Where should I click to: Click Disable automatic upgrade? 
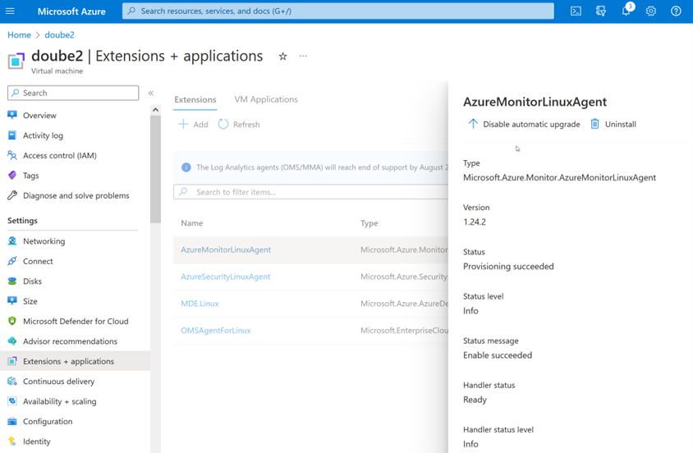(524, 124)
